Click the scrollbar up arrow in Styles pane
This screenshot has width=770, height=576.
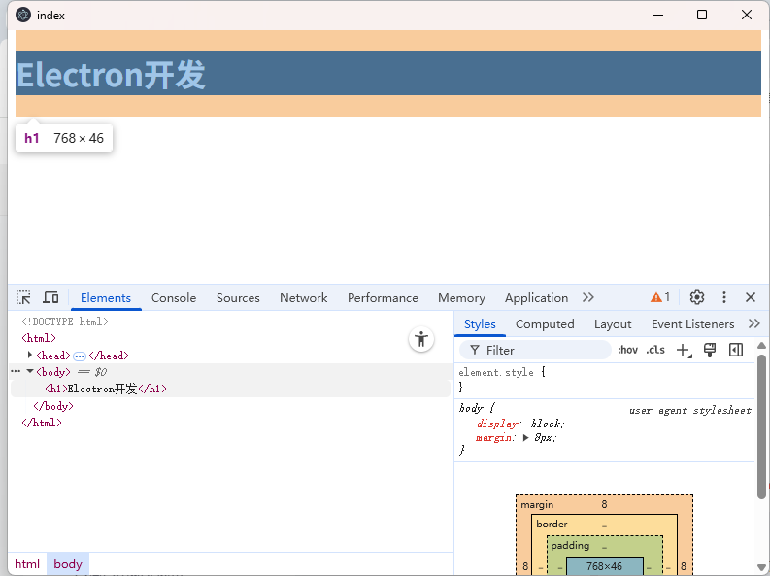pyautogui.click(x=761, y=346)
